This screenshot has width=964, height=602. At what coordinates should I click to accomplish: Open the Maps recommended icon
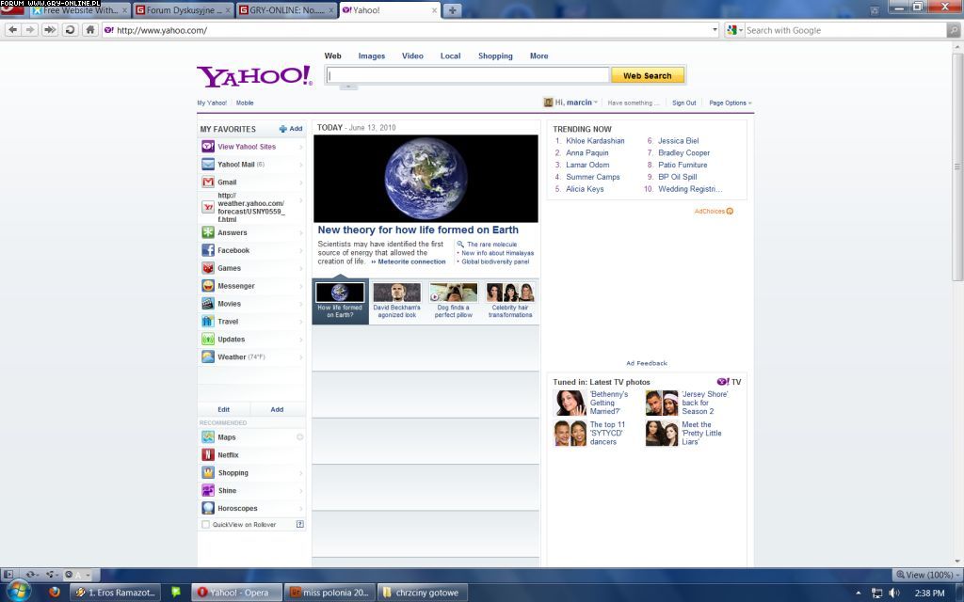pyautogui.click(x=208, y=437)
